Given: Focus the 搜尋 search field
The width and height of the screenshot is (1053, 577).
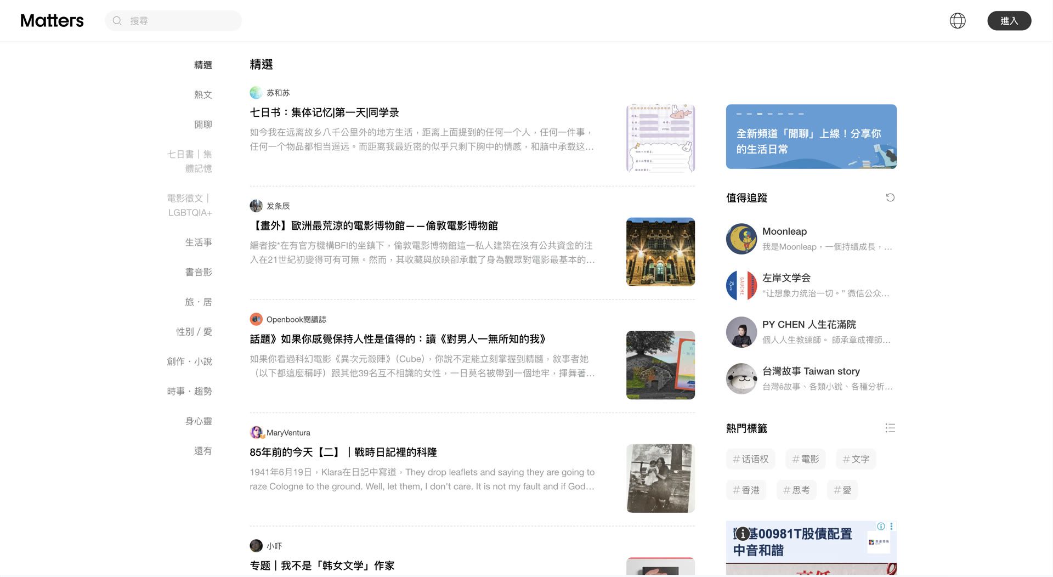Looking at the screenshot, I should (x=173, y=21).
